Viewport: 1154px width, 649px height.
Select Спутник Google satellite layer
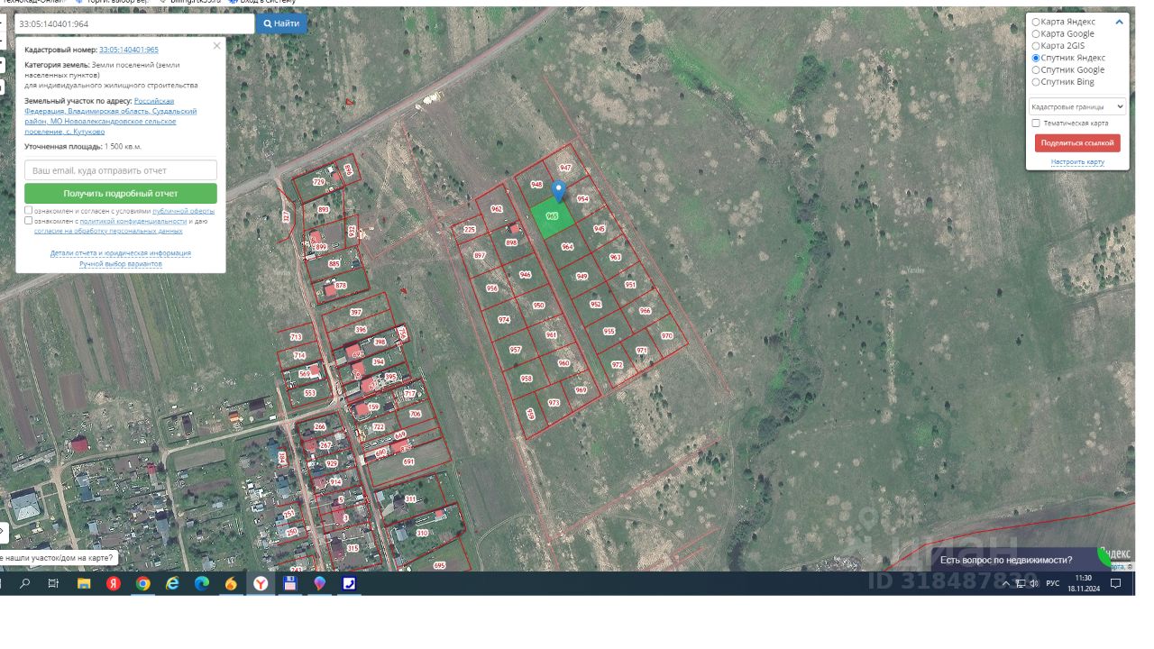tap(1036, 69)
